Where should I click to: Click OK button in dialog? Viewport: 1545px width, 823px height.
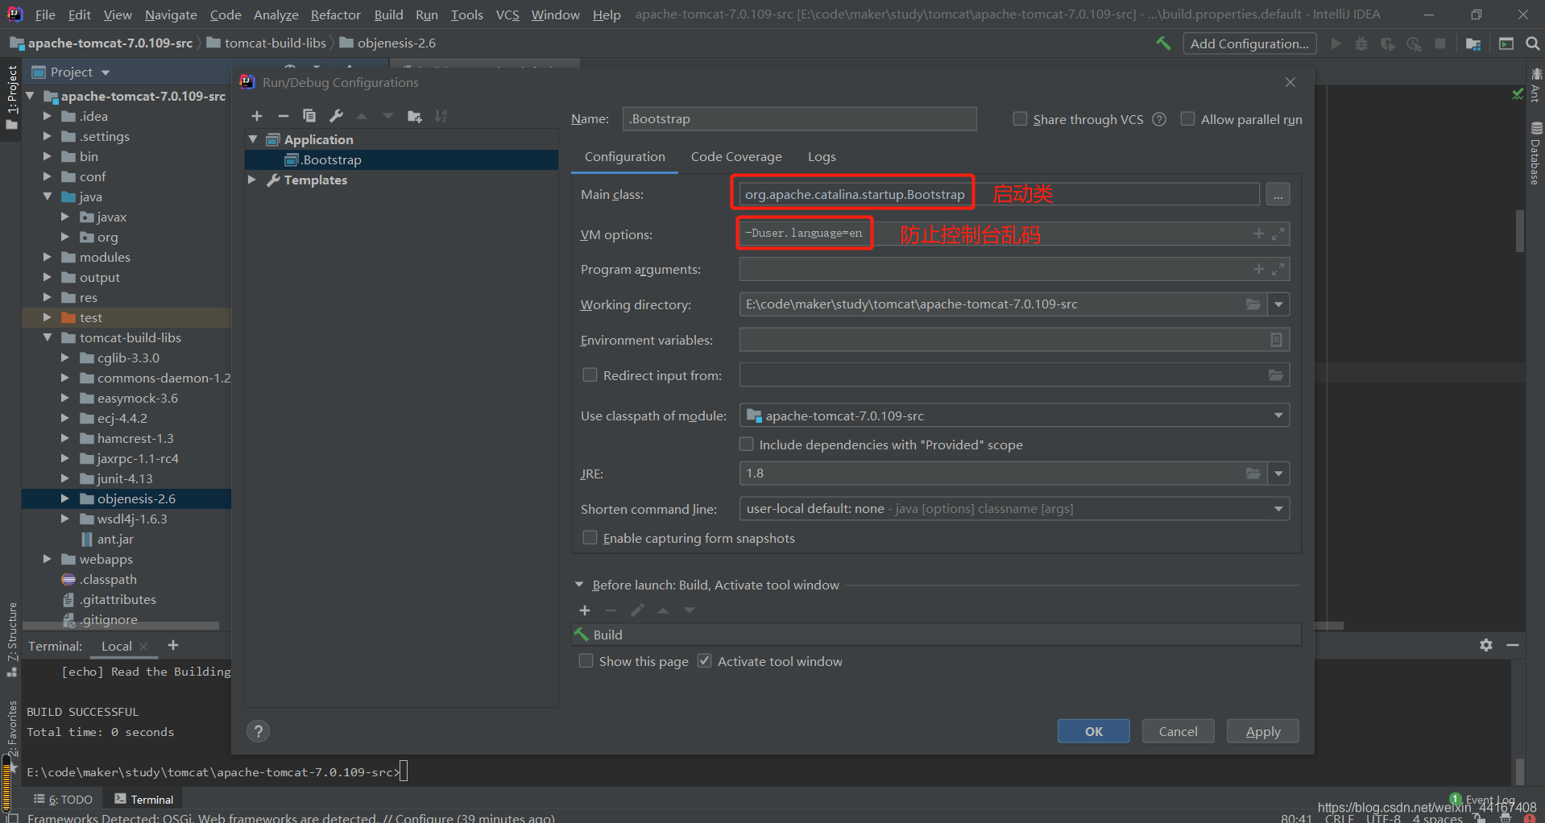coord(1093,731)
